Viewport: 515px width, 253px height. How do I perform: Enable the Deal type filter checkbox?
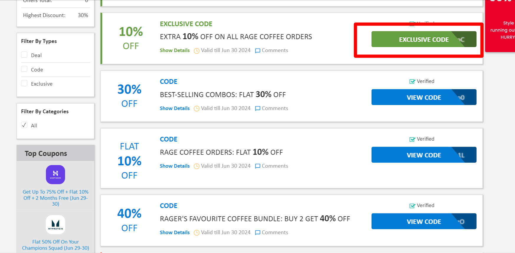point(24,55)
